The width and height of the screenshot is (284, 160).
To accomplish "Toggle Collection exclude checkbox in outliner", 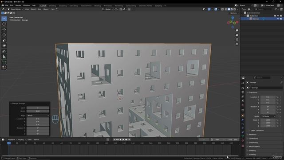I will (x=275, y=16).
